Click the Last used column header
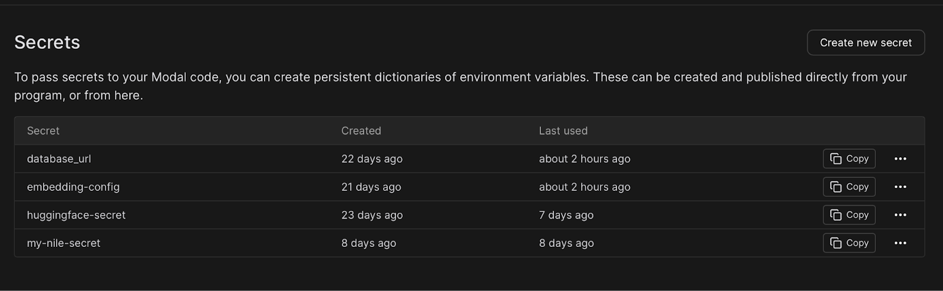The width and height of the screenshot is (943, 291). tap(563, 131)
